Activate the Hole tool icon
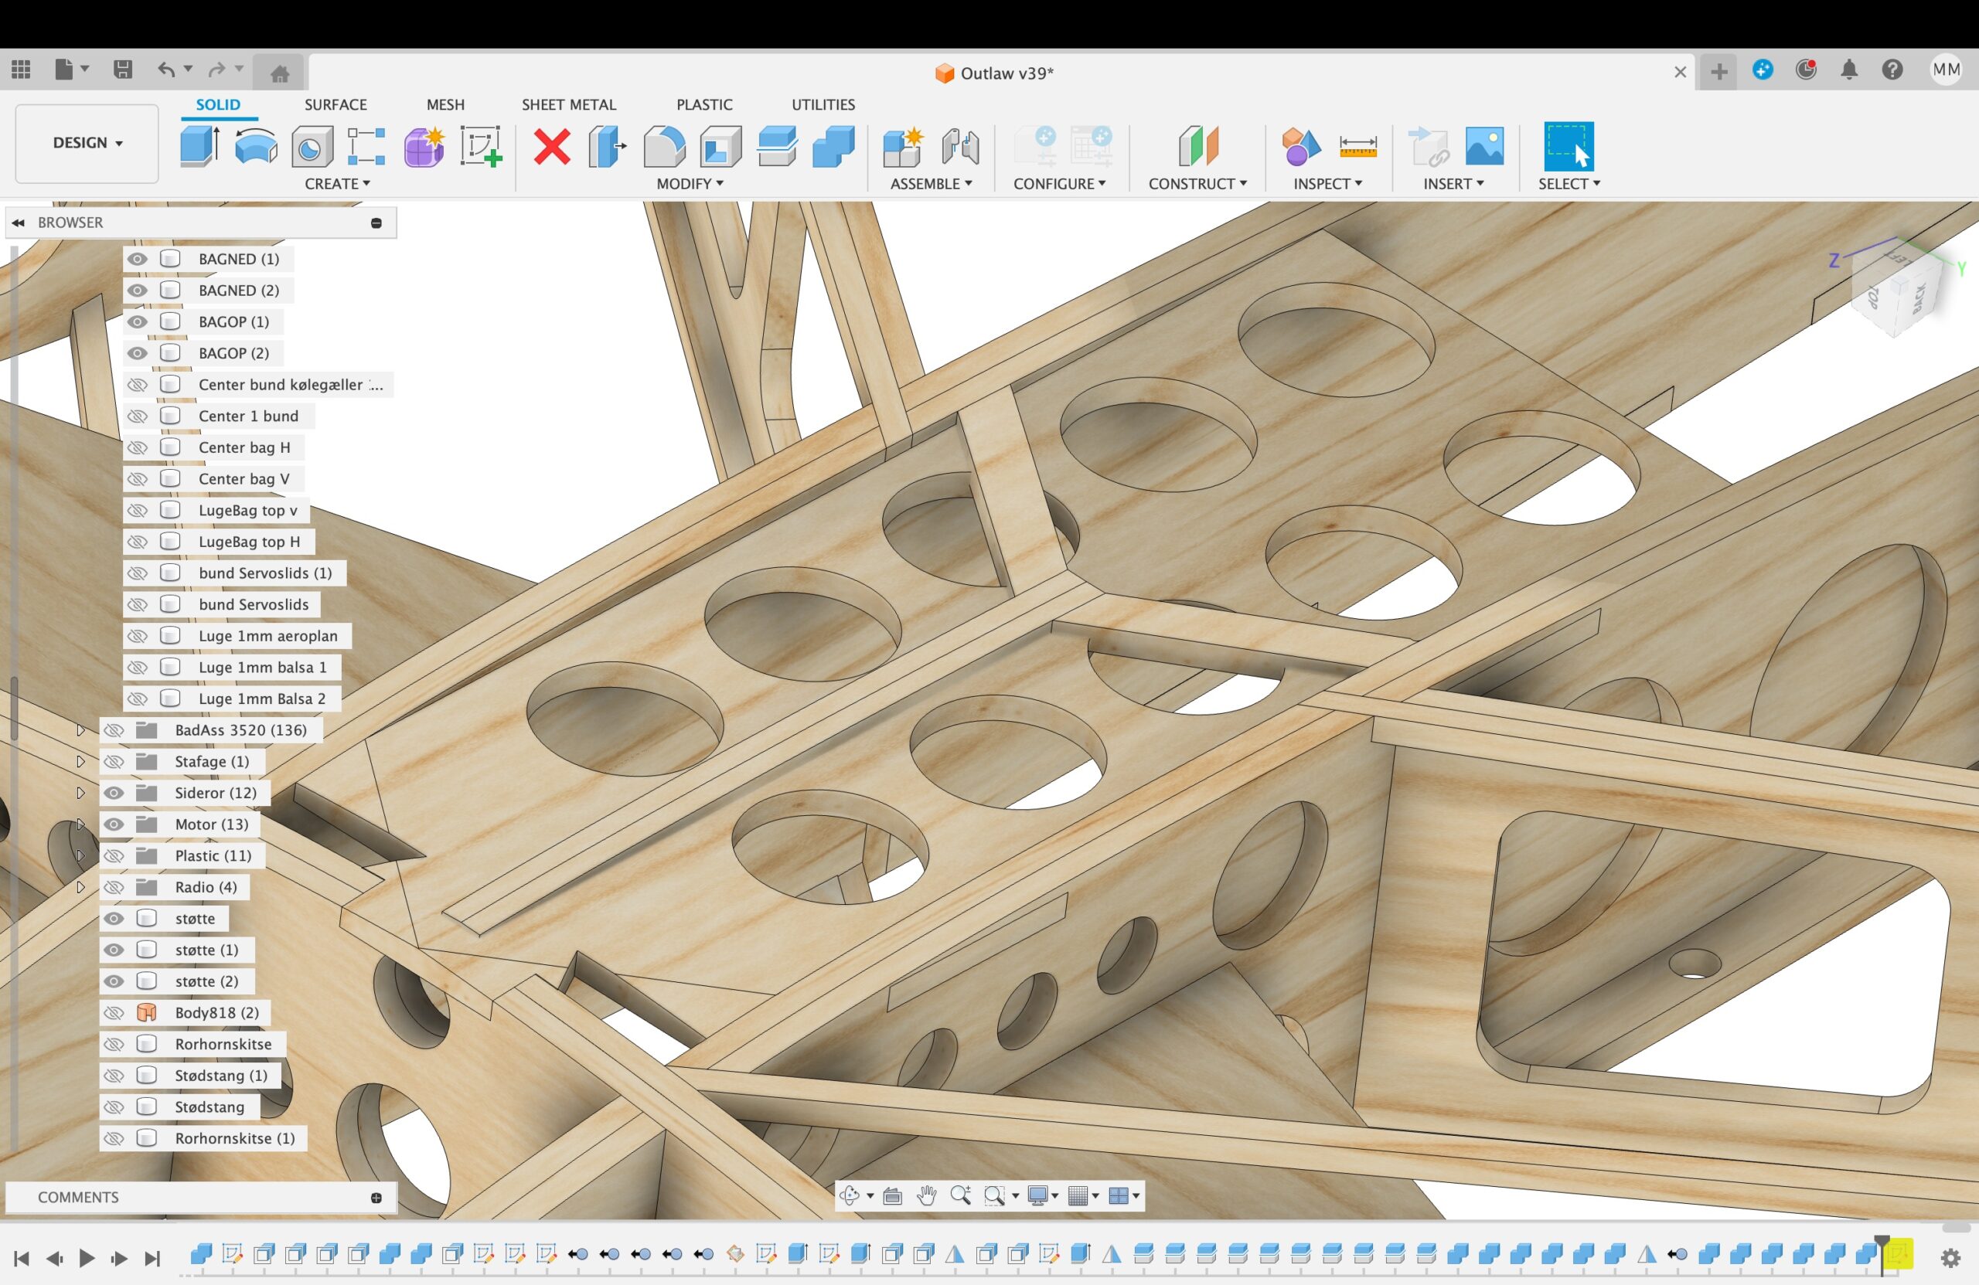Viewport: 1979px width, 1285px height. pyautogui.click(x=312, y=147)
